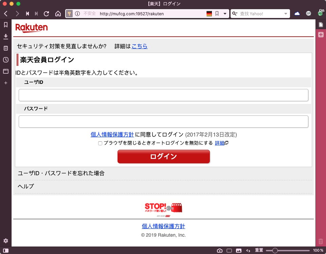Click the ユーザID input field
Image resolution: width=326 pixels, height=254 pixels.
[163, 95]
